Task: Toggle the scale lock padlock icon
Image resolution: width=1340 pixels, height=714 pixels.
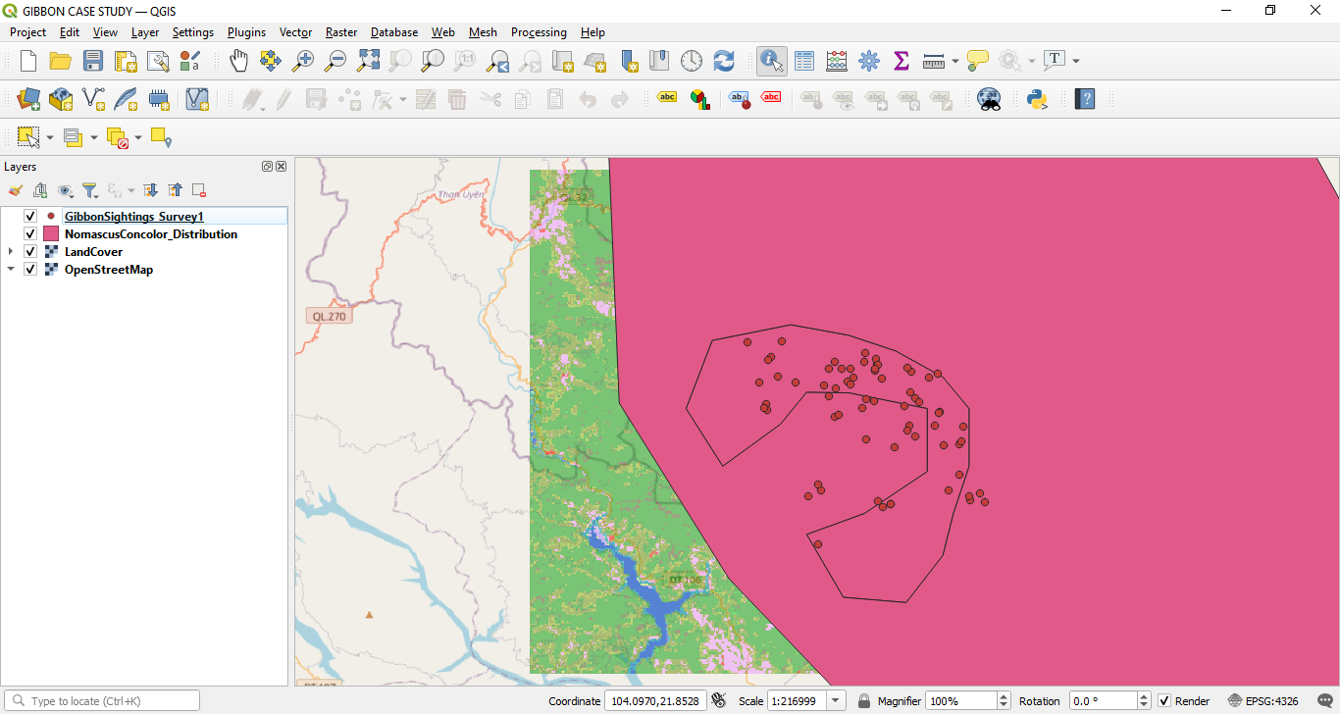Action: 864,701
